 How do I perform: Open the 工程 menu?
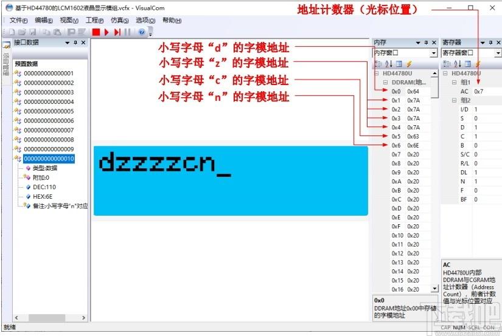pyautogui.click(x=94, y=21)
